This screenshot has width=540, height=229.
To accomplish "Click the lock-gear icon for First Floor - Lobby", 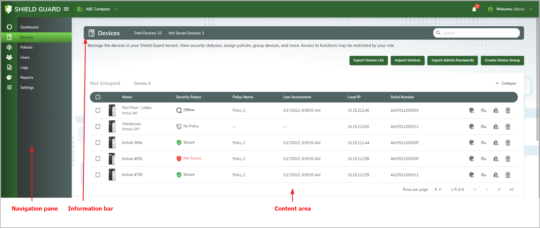I will (x=496, y=111).
